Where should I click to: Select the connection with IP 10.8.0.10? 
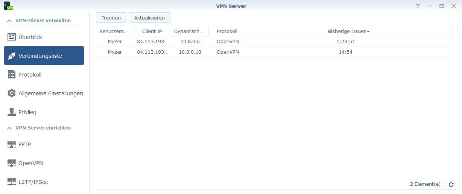tap(274, 52)
